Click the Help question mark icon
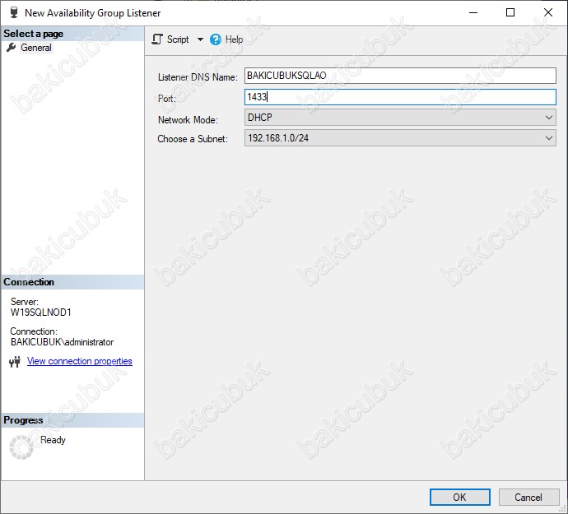This screenshot has width=568, height=514. point(216,39)
